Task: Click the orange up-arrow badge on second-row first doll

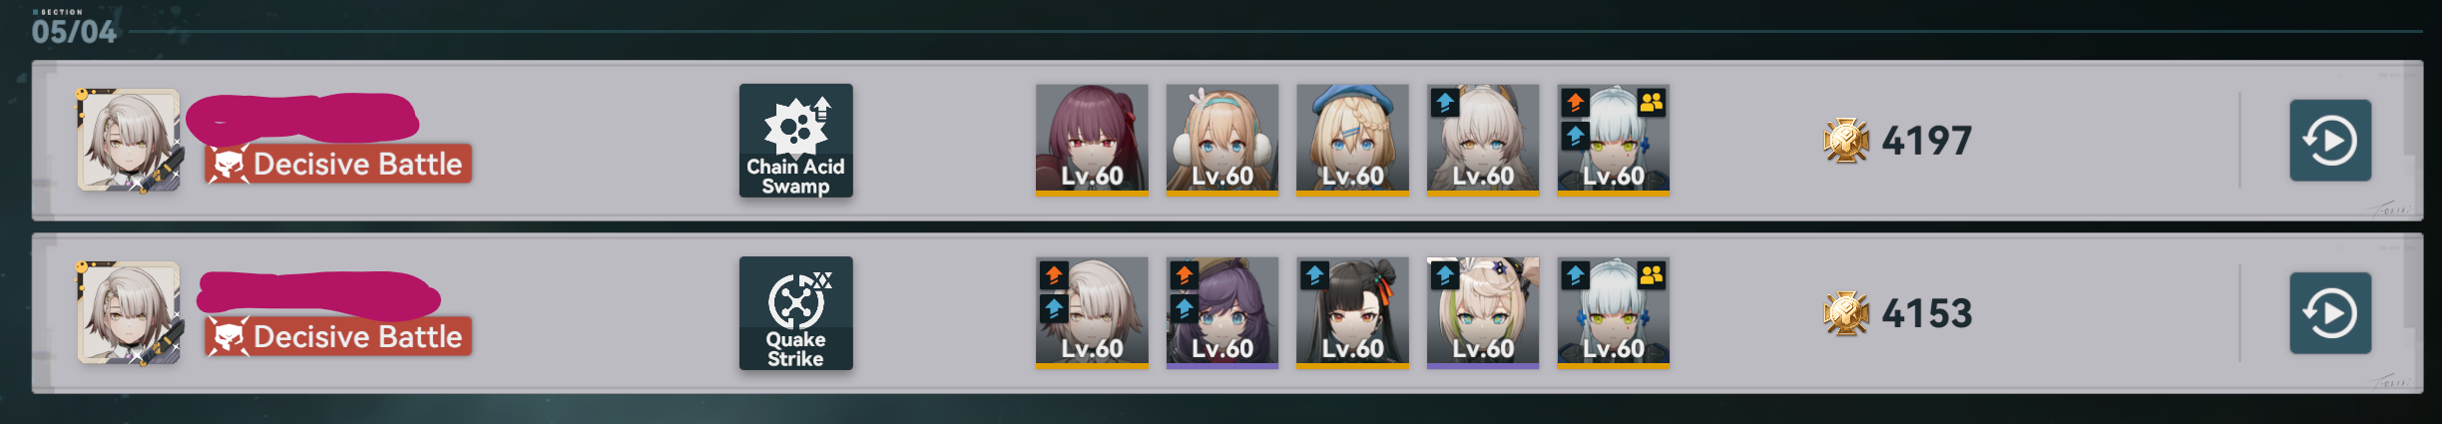Action: point(1054,274)
